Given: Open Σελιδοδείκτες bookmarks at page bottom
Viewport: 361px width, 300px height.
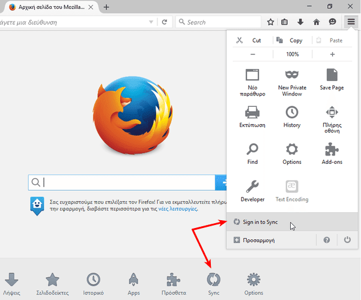Looking at the screenshot, I should click(52, 284).
